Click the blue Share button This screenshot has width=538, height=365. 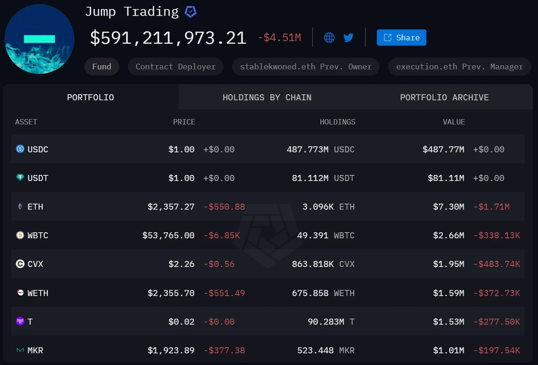point(401,37)
